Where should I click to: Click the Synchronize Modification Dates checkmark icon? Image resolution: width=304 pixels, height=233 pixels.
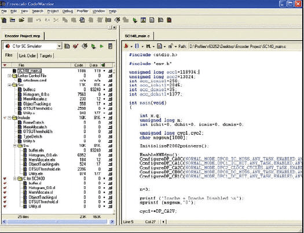[x=76, y=46]
